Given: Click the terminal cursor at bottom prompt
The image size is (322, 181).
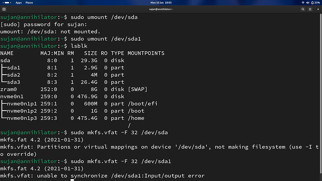Looking at the screenshot, I should 72,180.
